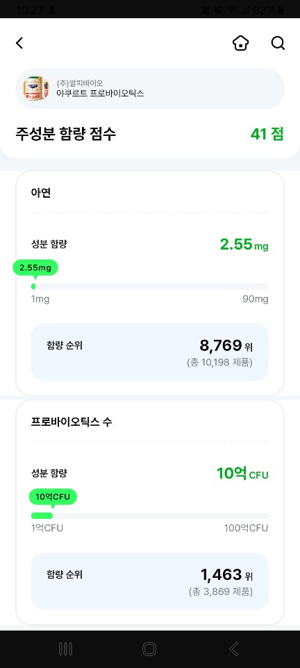Tap the Android back navigation icon
This screenshot has width=300, height=668.
coord(233,649)
